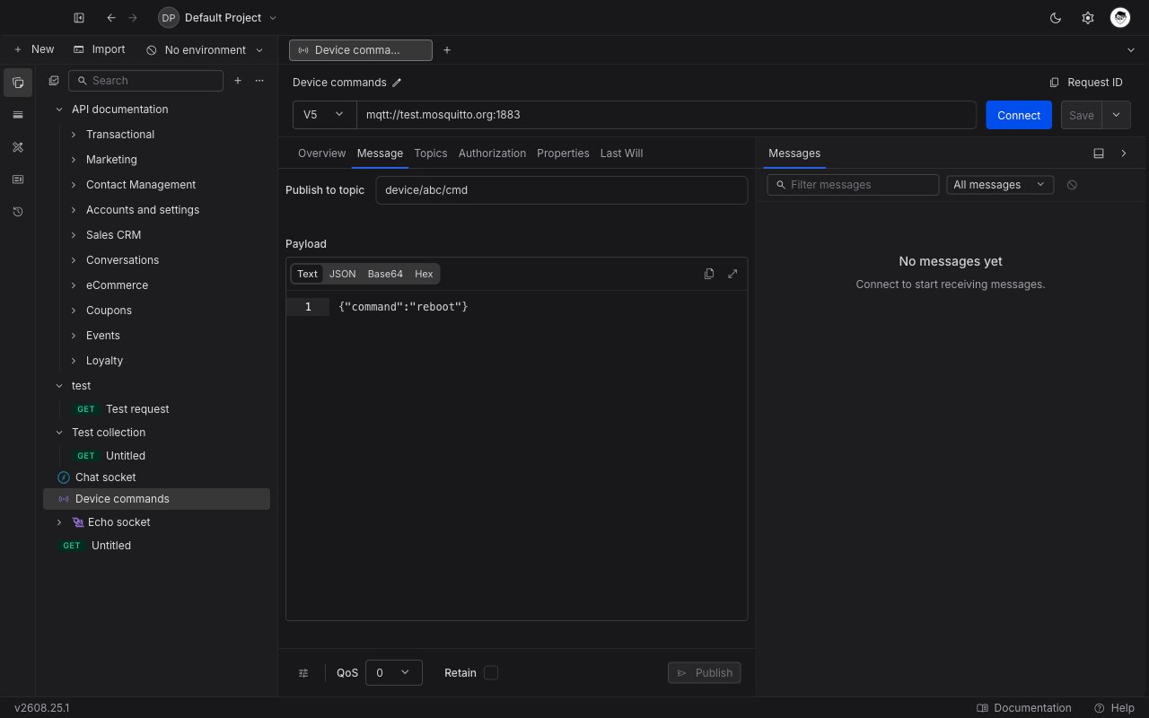Switch to Overview tab

pyautogui.click(x=321, y=153)
